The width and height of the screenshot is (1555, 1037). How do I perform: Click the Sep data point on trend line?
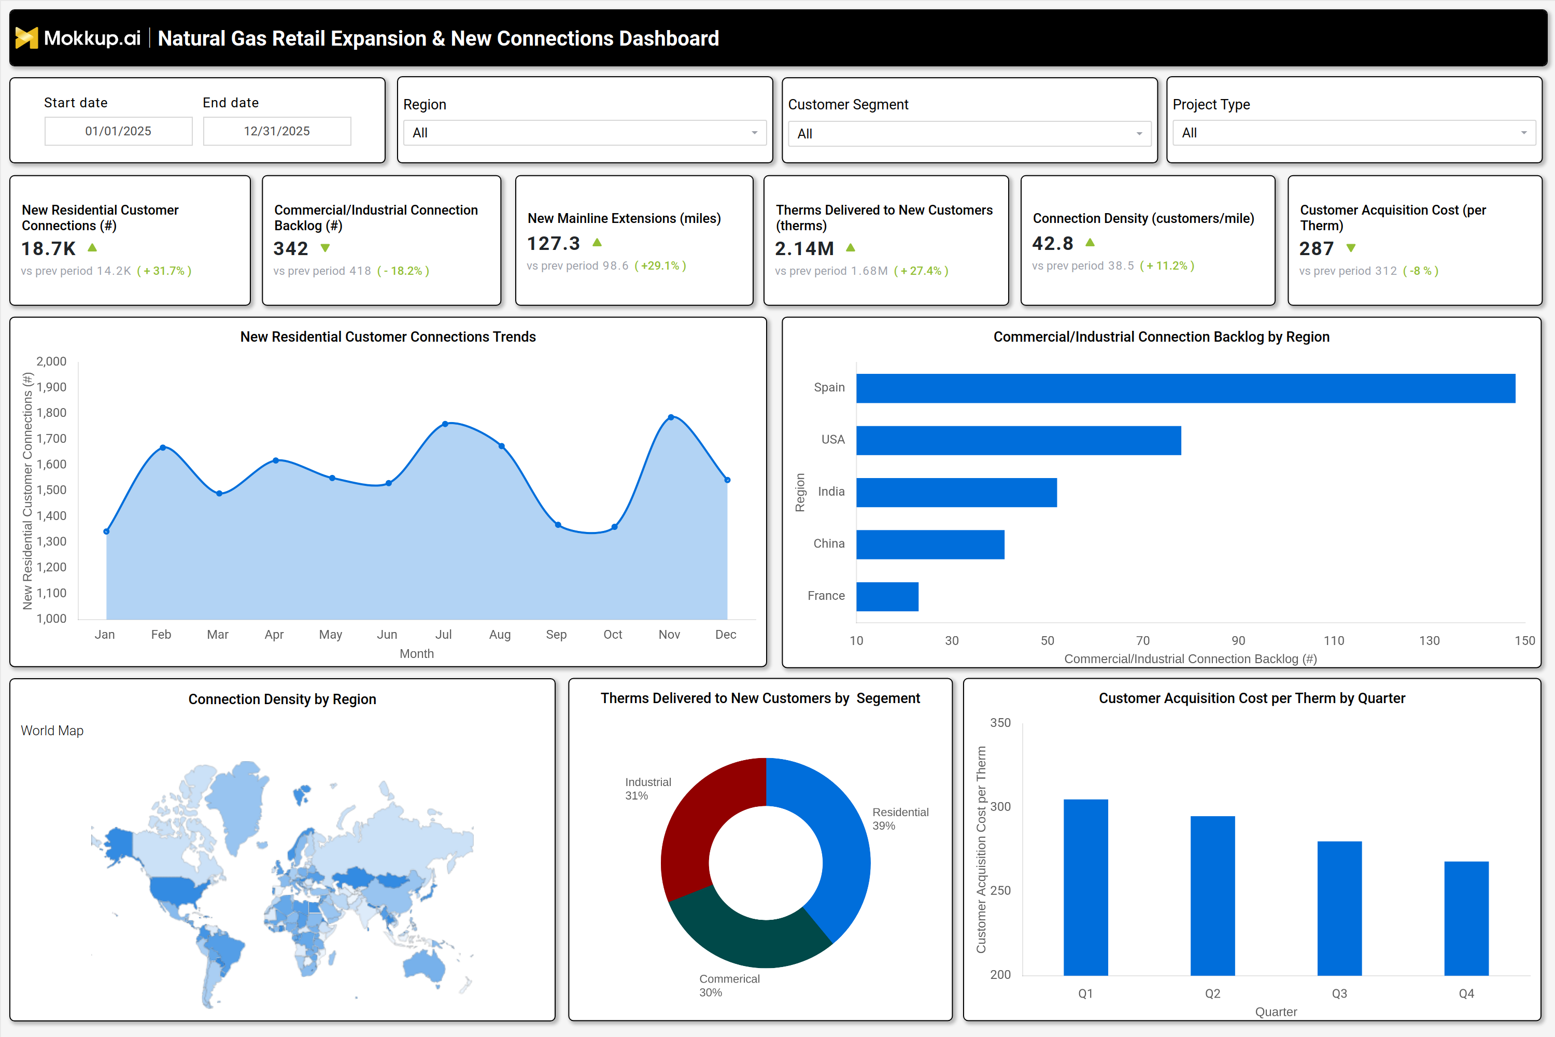point(558,525)
